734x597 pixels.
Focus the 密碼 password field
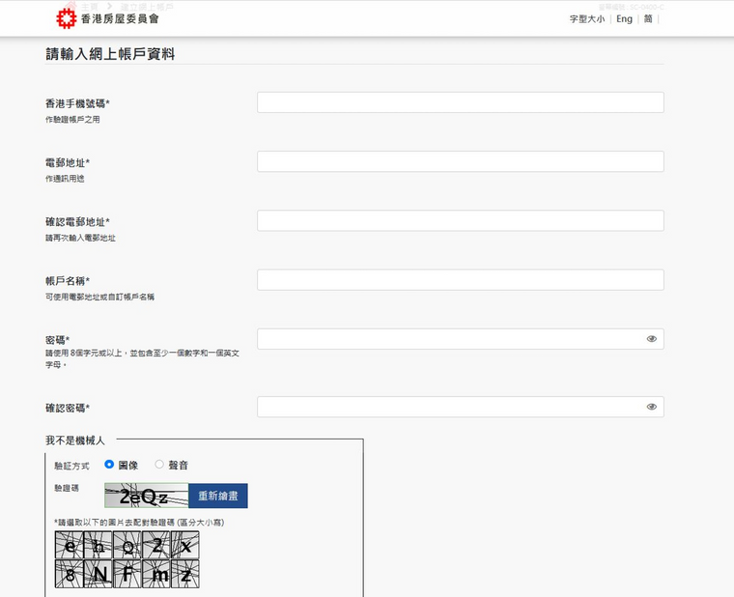[460, 339]
